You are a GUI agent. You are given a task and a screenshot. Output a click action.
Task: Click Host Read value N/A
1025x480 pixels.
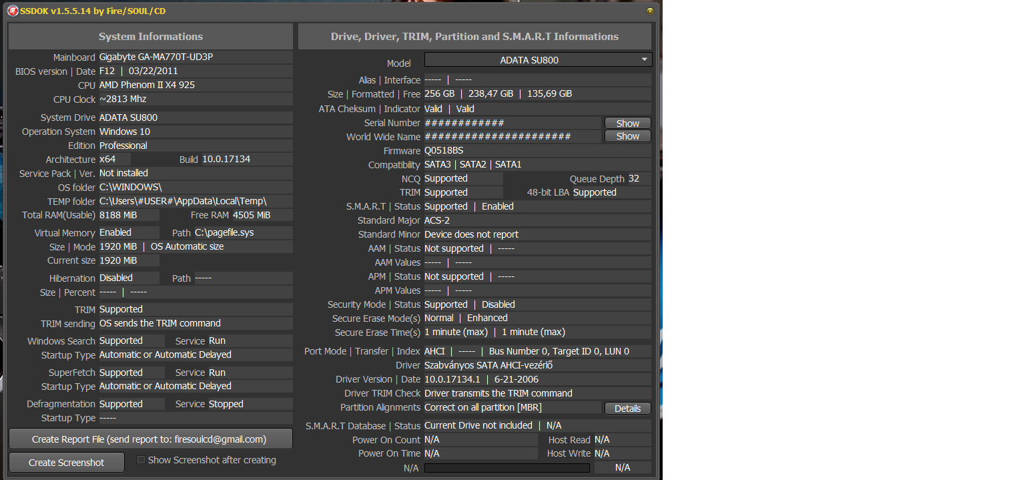[x=623, y=440]
